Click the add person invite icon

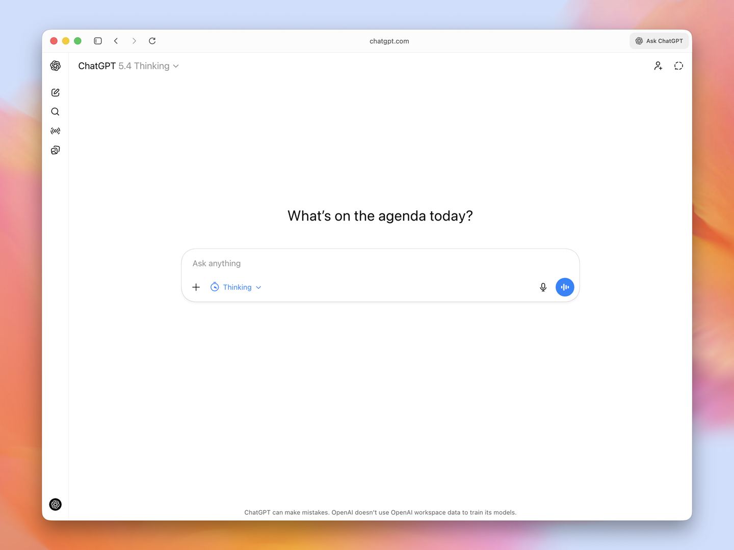[x=658, y=66]
